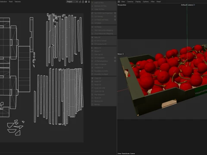This screenshot has height=155, width=207.
Task: Click the Clear UV Pins command icon
Action: 92,9
